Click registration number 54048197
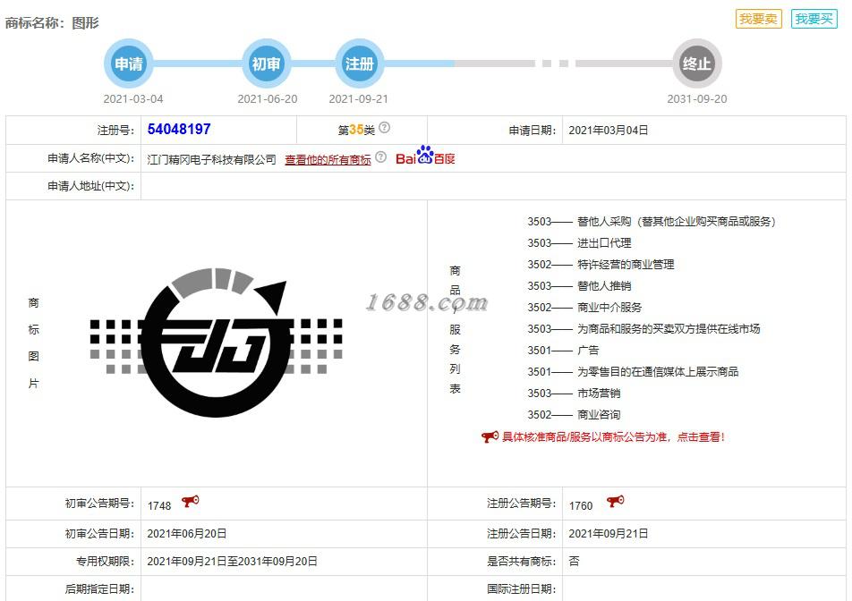This screenshot has height=601, width=852. click(179, 129)
